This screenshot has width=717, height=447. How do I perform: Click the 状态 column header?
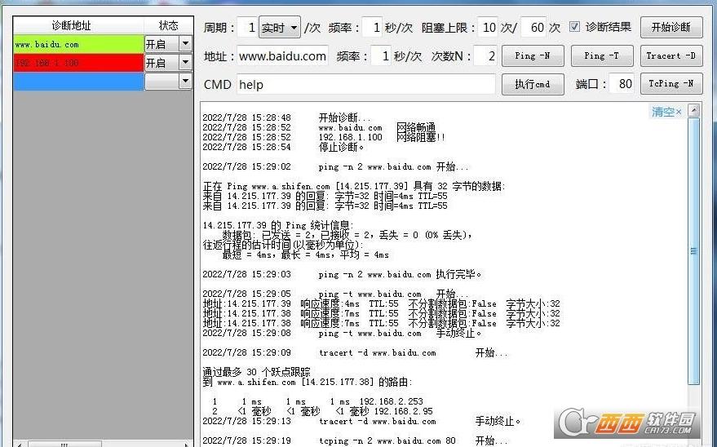tap(168, 25)
